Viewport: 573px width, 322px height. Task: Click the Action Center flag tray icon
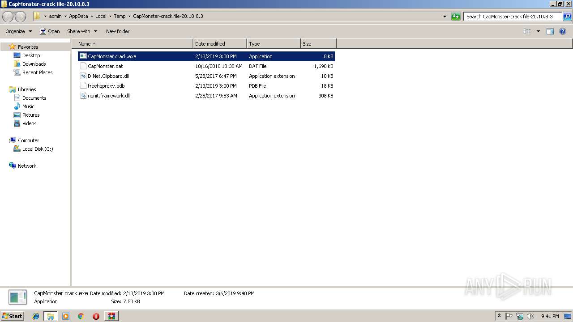[509, 316]
